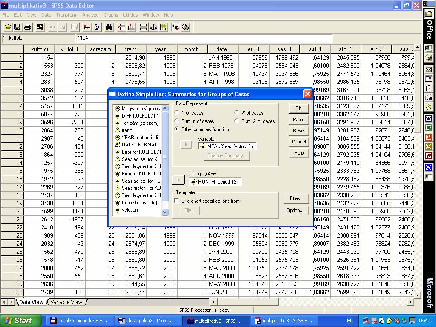Image resolution: width=436 pixels, height=327 pixels.
Task: Switch to the Data View tab
Action: point(32,302)
